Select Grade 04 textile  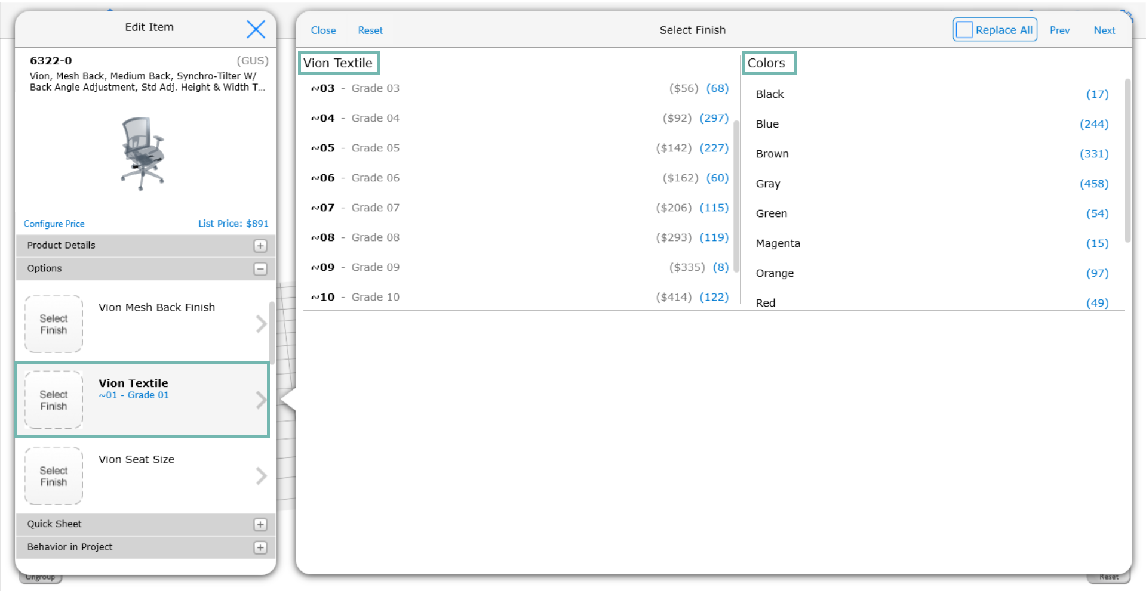tap(520, 118)
